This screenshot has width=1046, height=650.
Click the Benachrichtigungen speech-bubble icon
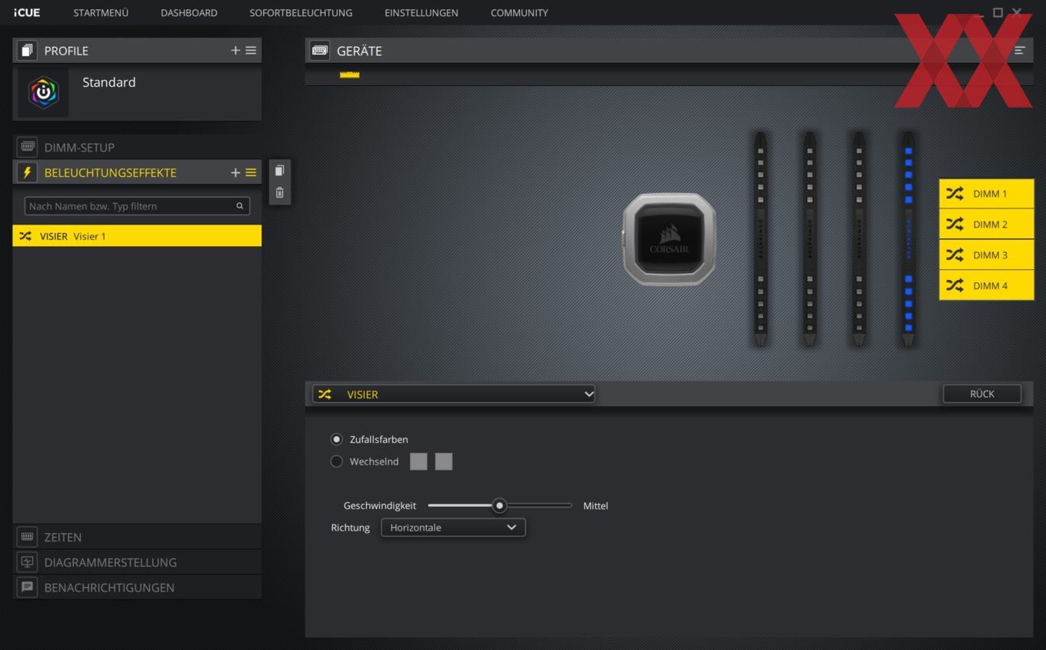(x=27, y=588)
